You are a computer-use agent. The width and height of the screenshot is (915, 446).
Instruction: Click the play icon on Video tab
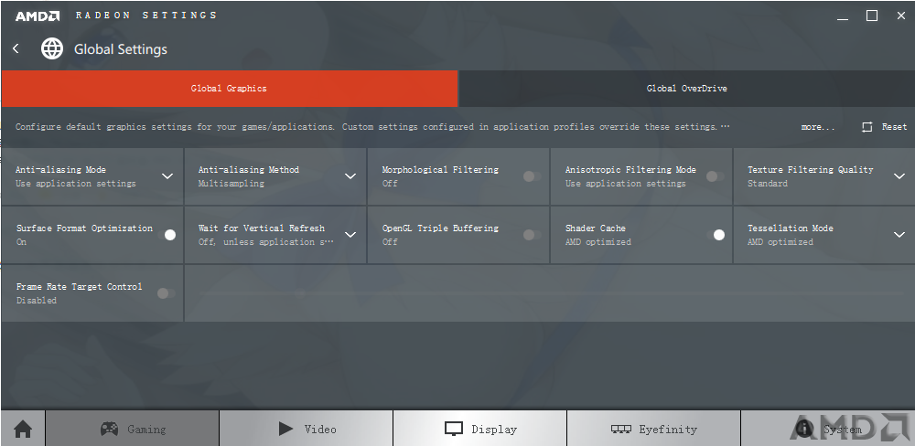pos(285,430)
